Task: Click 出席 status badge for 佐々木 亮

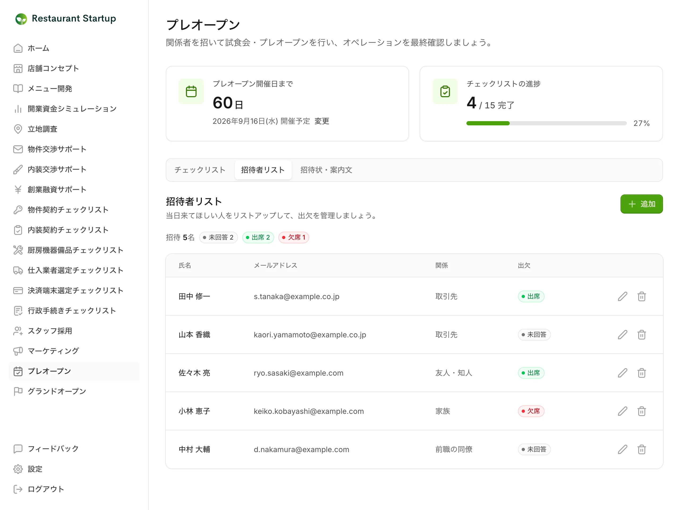Action: (x=531, y=373)
